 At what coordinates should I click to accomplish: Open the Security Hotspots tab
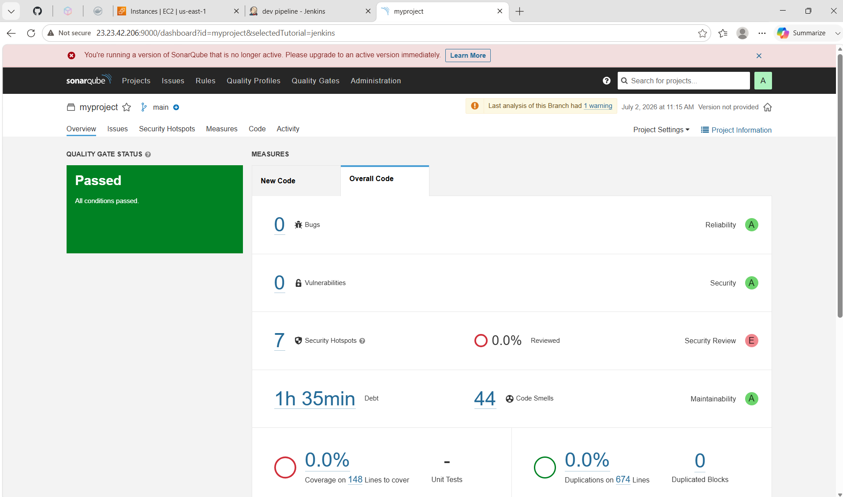tap(167, 129)
